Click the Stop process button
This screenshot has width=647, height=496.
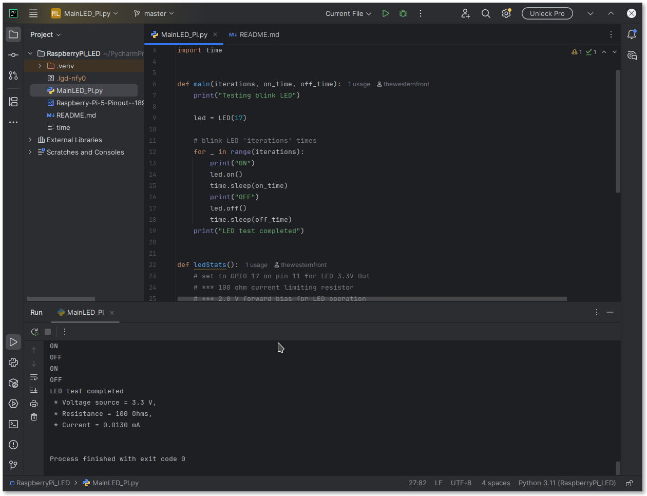click(x=48, y=332)
